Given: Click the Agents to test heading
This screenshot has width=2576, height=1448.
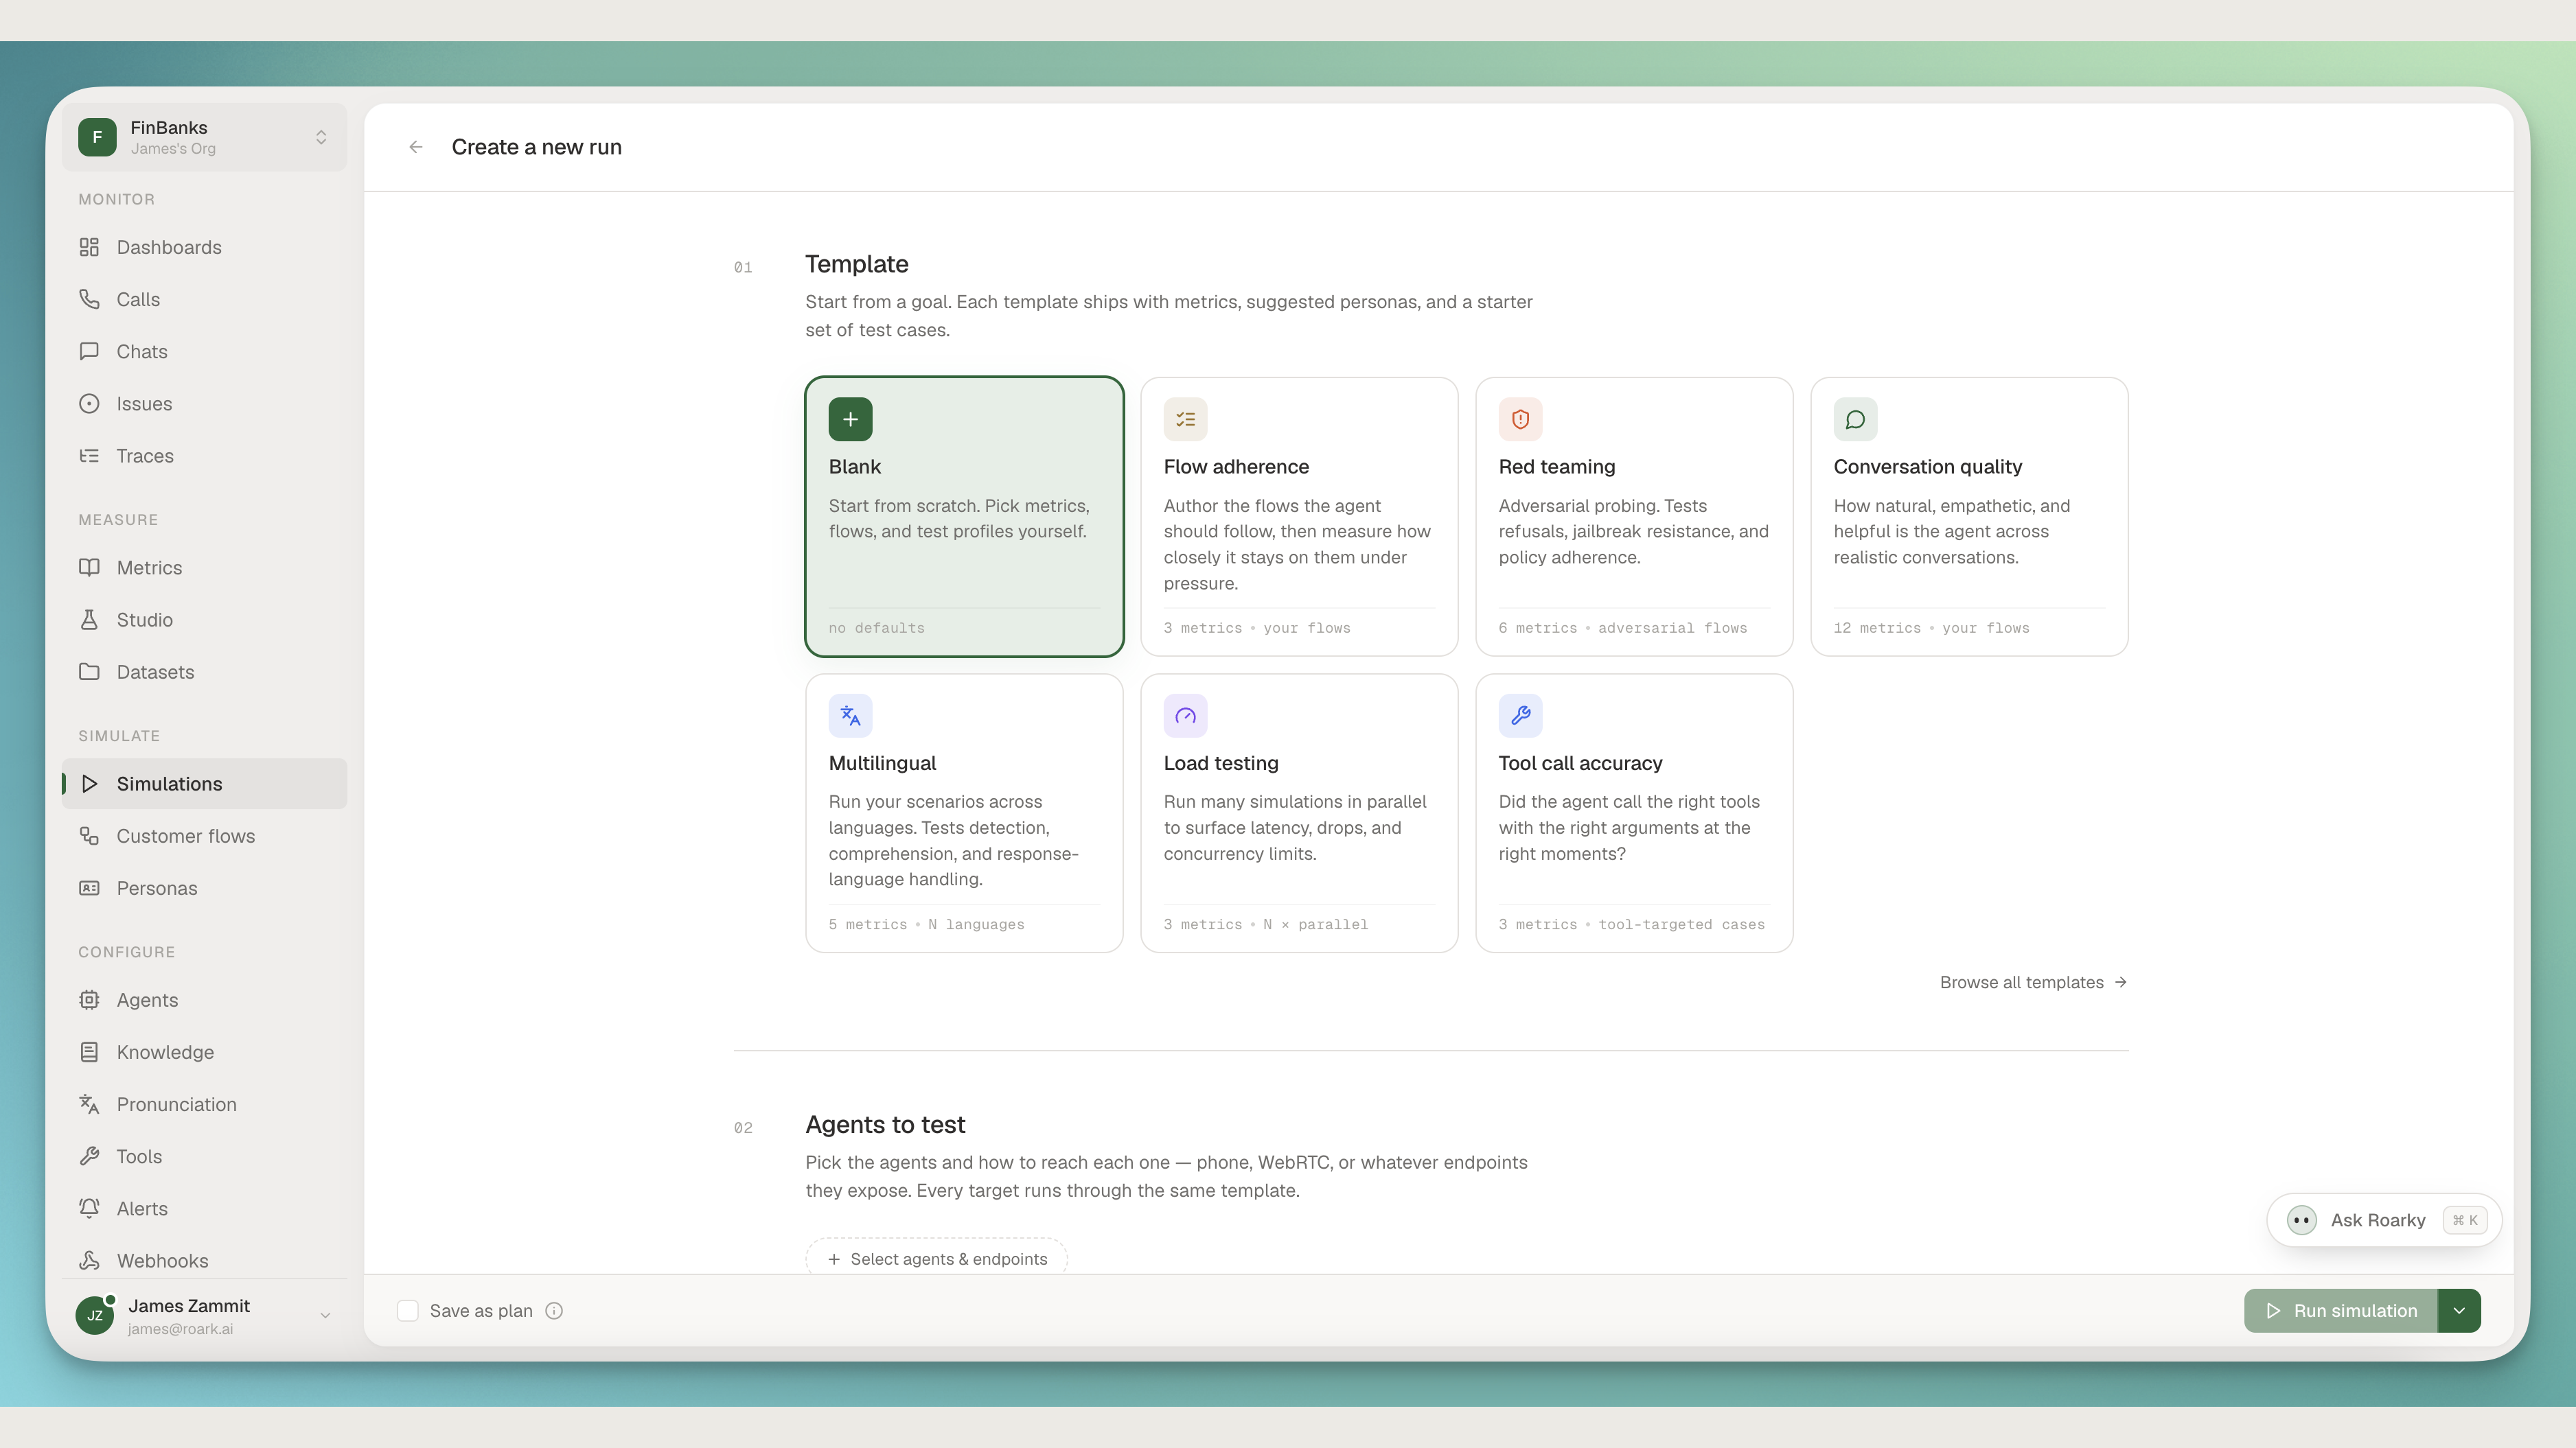Looking at the screenshot, I should (885, 1124).
